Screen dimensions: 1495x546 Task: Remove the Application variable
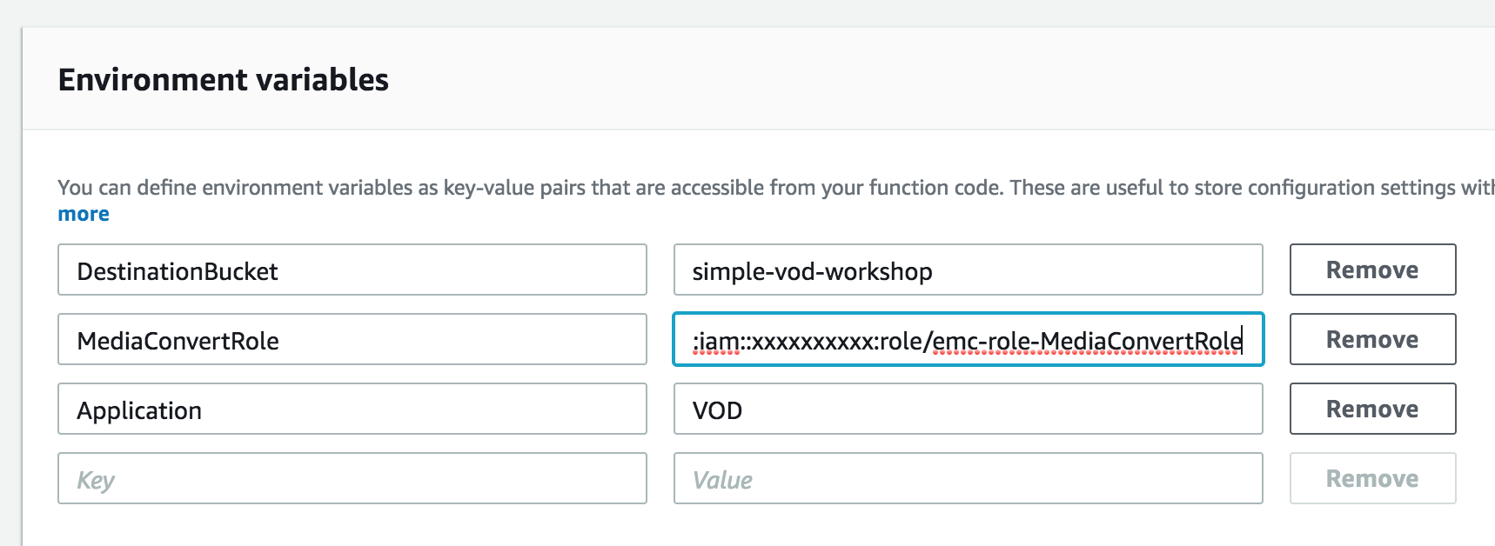coord(1372,409)
